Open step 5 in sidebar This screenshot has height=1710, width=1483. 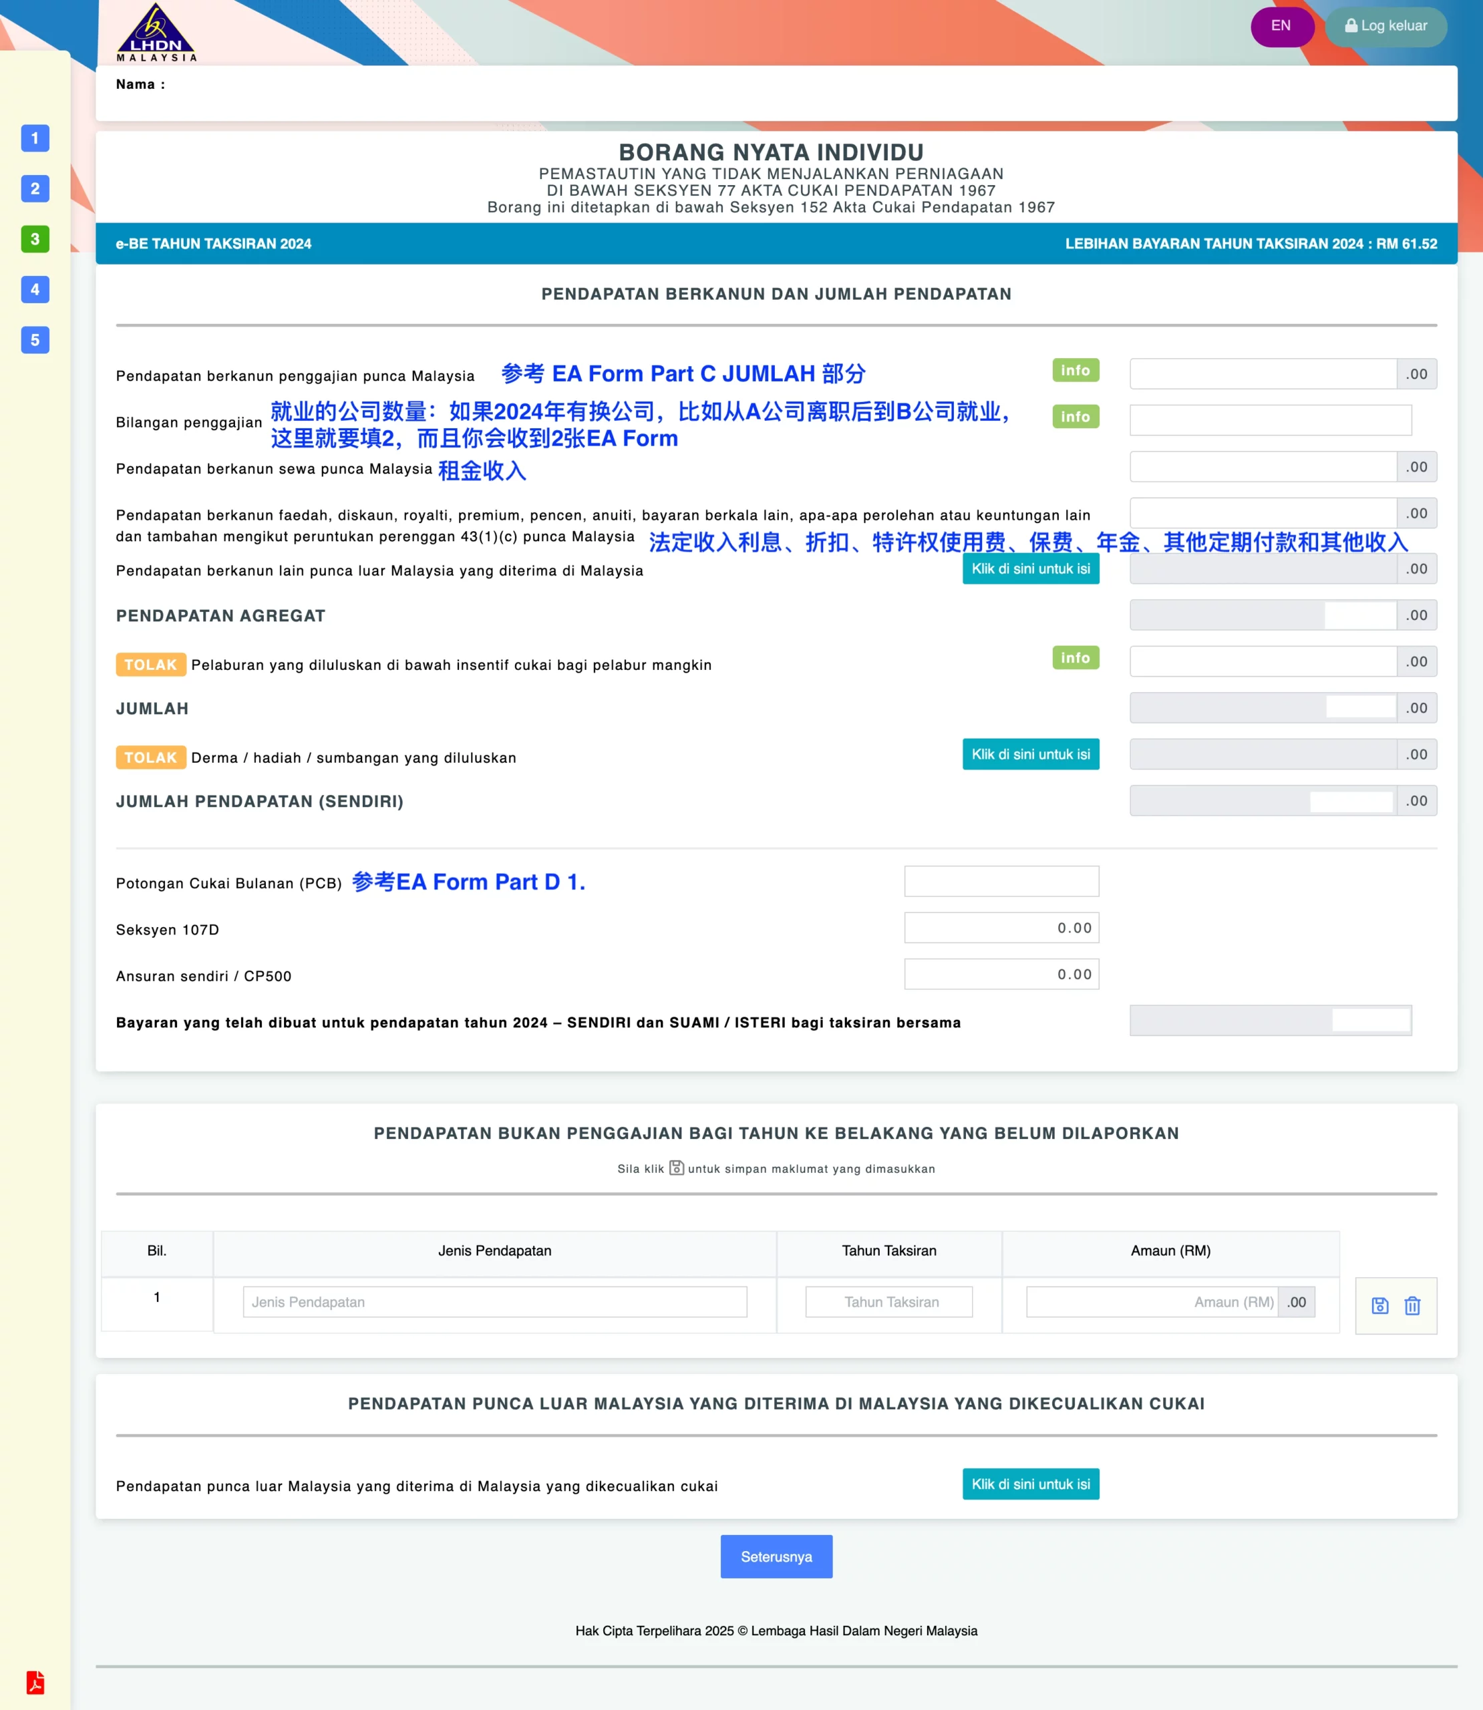[x=34, y=340]
